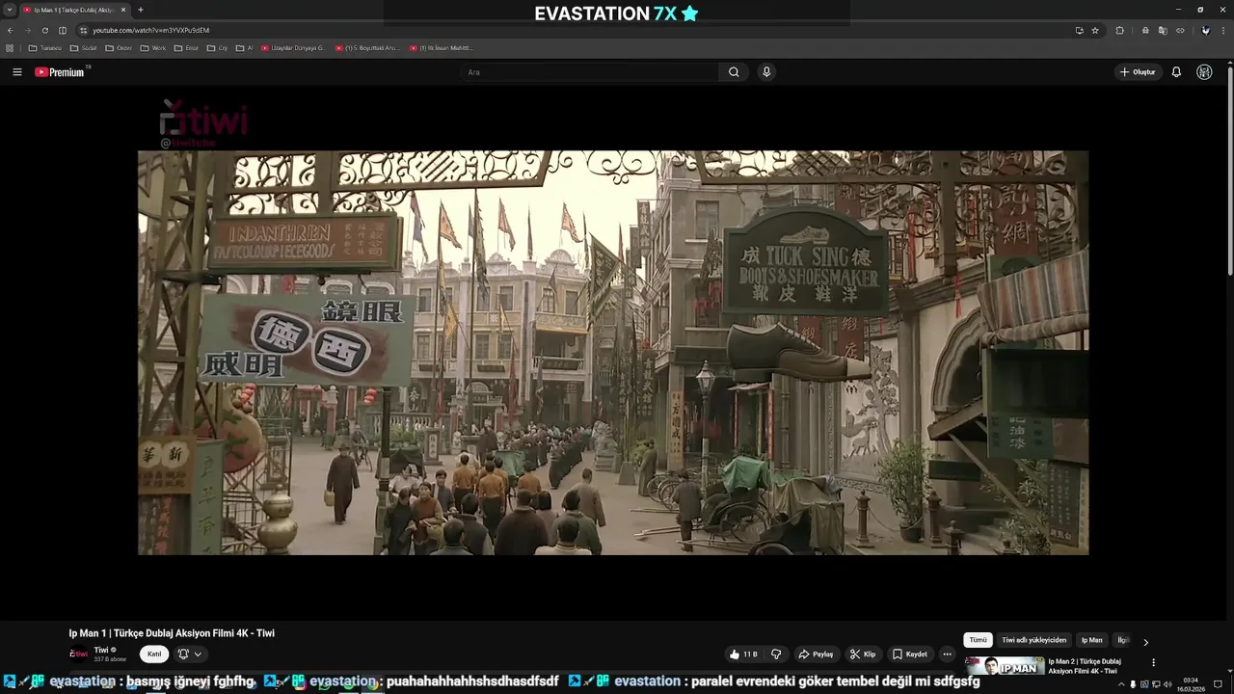Open Chrome profile avatar
1234x694 pixels.
click(1205, 30)
